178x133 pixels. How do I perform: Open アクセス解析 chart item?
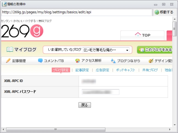(x=88, y=61)
